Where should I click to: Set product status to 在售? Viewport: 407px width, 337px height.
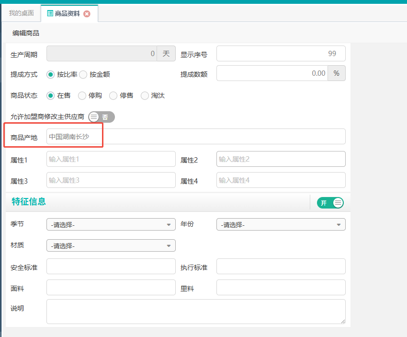(x=50, y=95)
